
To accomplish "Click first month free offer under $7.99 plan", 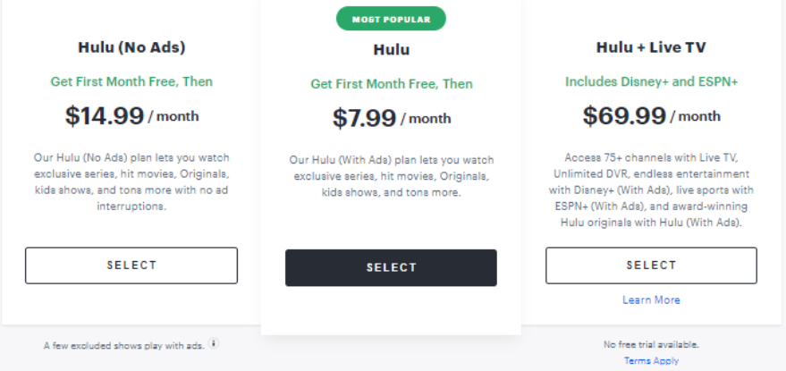I will (392, 84).
